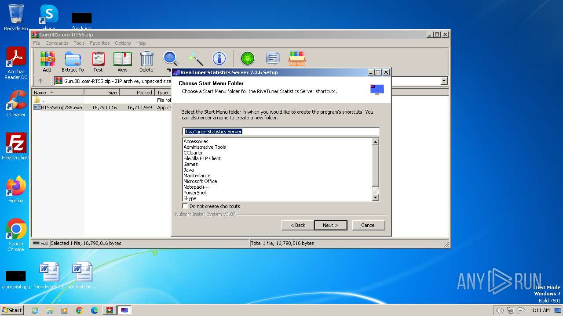Viewport: 563px width, 316px height.
Task: Select the CCleaner desktop shortcut
Action: (16, 104)
